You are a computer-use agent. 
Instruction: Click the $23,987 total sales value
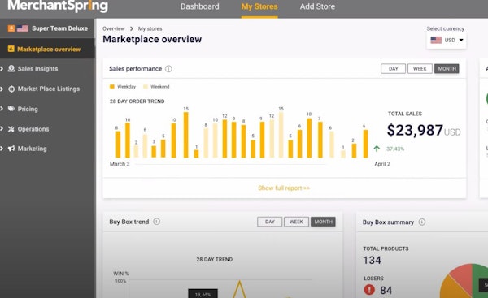pos(415,130)
